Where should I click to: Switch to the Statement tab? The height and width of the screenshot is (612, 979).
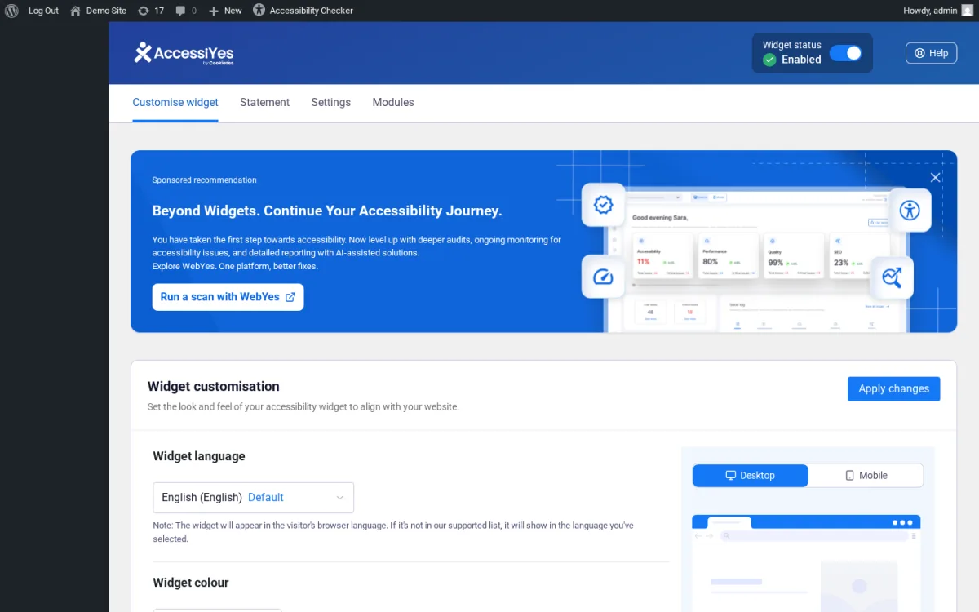click(264, 103)
